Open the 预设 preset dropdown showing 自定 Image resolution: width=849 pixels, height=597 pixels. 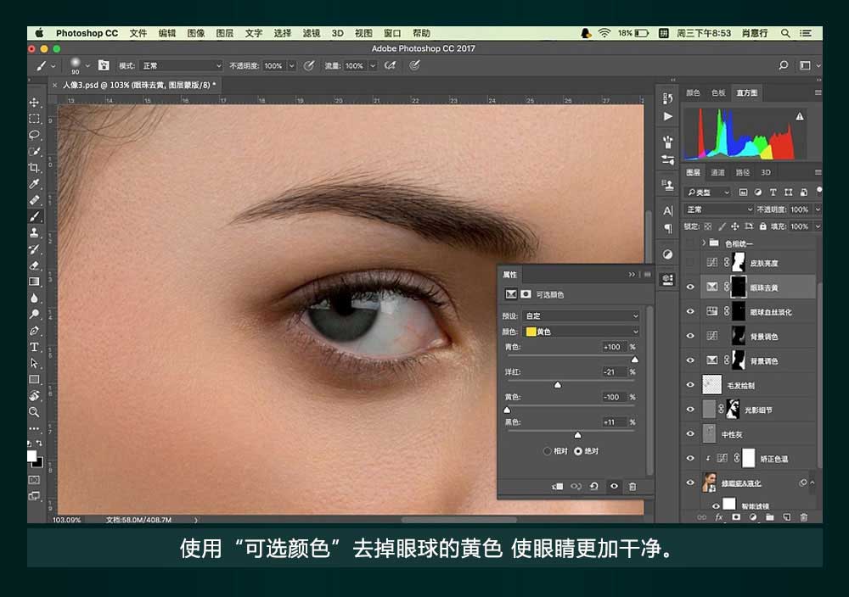click(x=582, y=315)
